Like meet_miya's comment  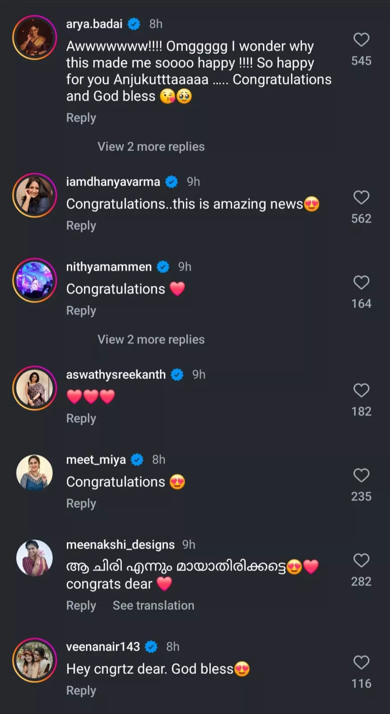tap(361, 475)
